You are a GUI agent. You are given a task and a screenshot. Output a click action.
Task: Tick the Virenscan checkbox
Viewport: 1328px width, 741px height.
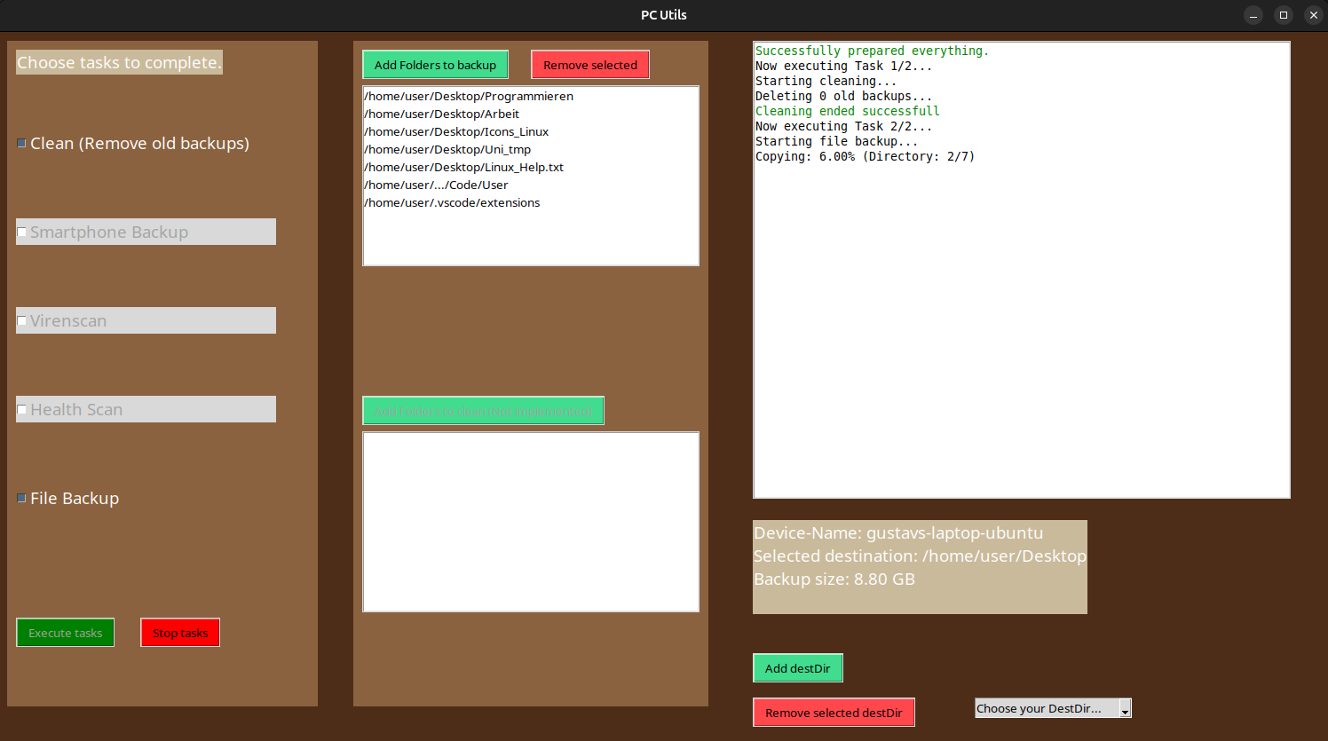pos(22,321)
